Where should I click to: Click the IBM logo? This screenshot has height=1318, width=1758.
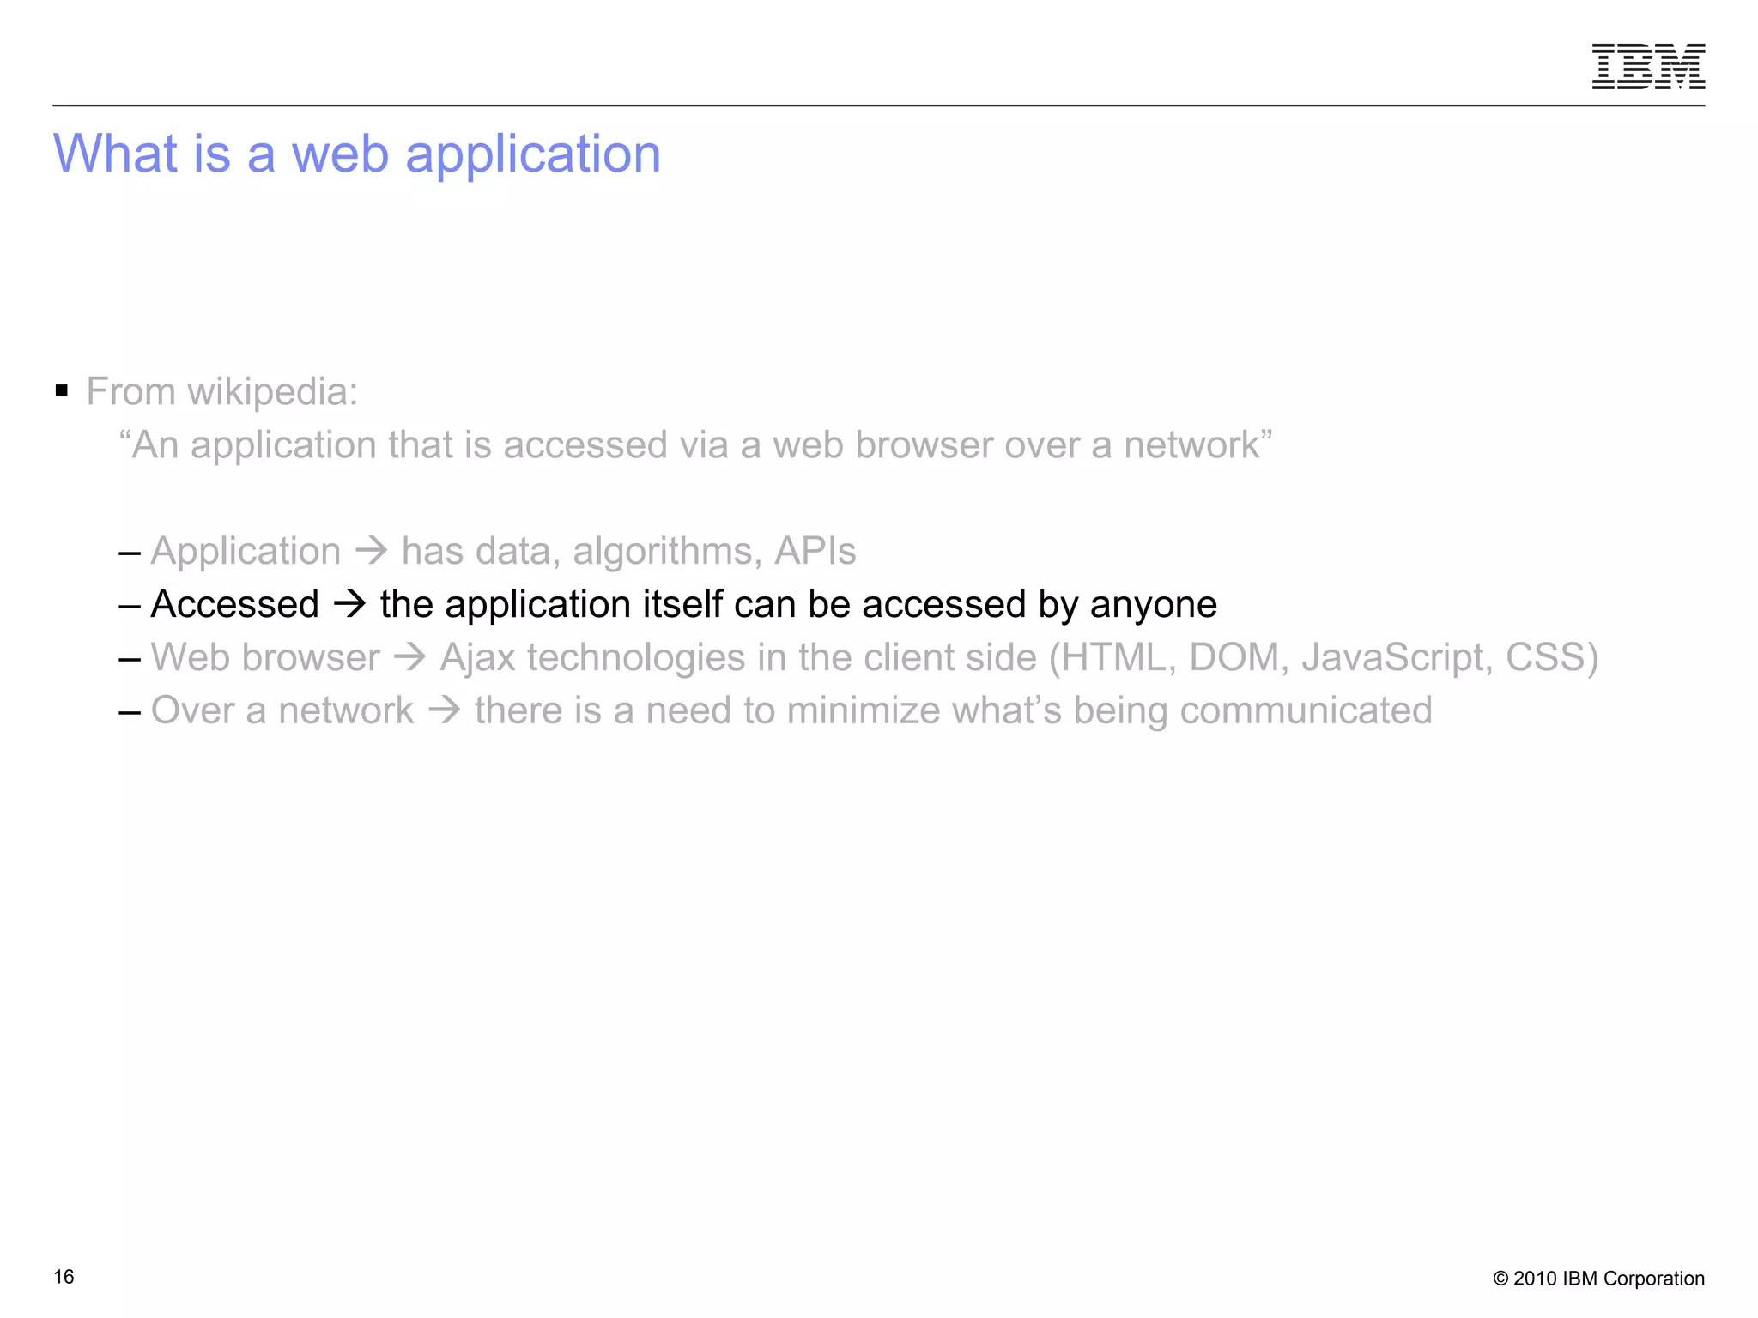coord(1648,66)
